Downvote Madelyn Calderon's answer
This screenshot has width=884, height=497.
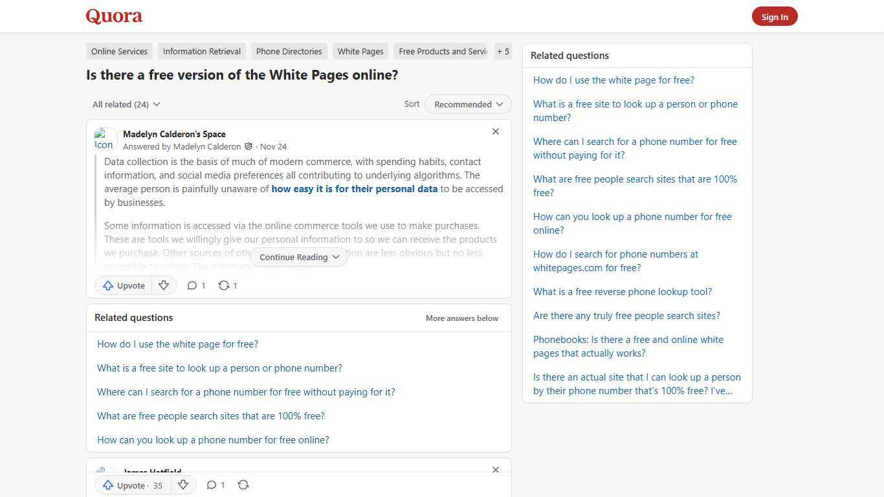click(x=164, y=285)
